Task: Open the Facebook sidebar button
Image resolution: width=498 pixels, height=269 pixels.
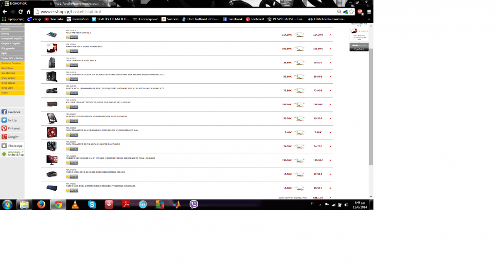Action: (x=12, y=112)
